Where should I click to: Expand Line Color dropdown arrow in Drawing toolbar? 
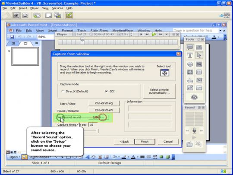click(128, 157)
